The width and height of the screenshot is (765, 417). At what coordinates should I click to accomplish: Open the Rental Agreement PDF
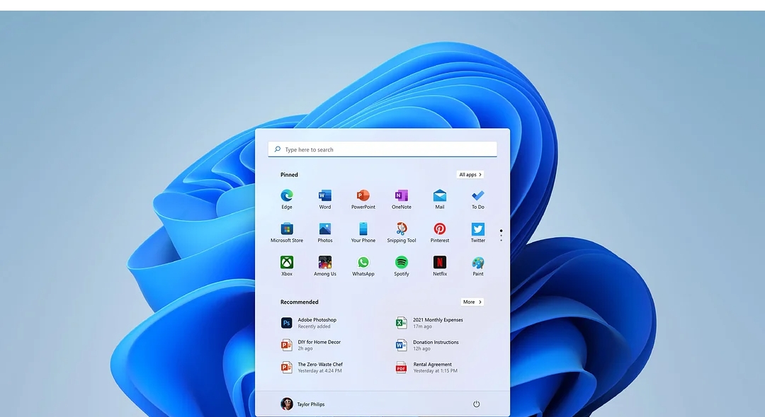point(426,367)
